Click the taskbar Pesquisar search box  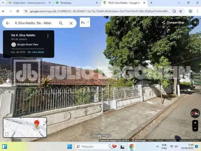tap(96, 147)
